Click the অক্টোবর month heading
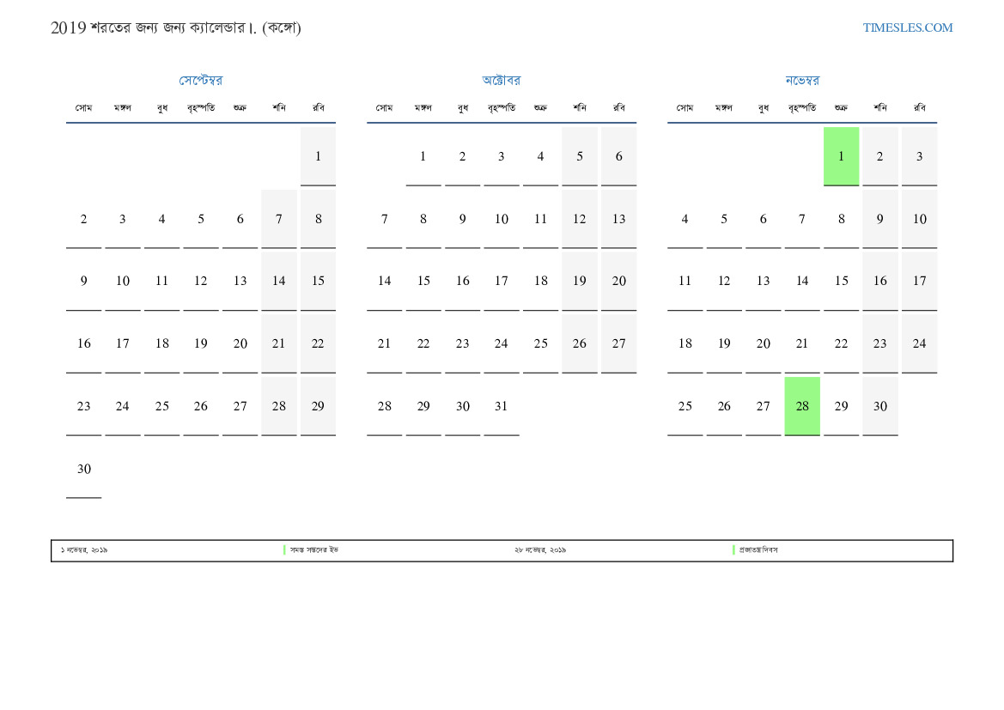 502,80
